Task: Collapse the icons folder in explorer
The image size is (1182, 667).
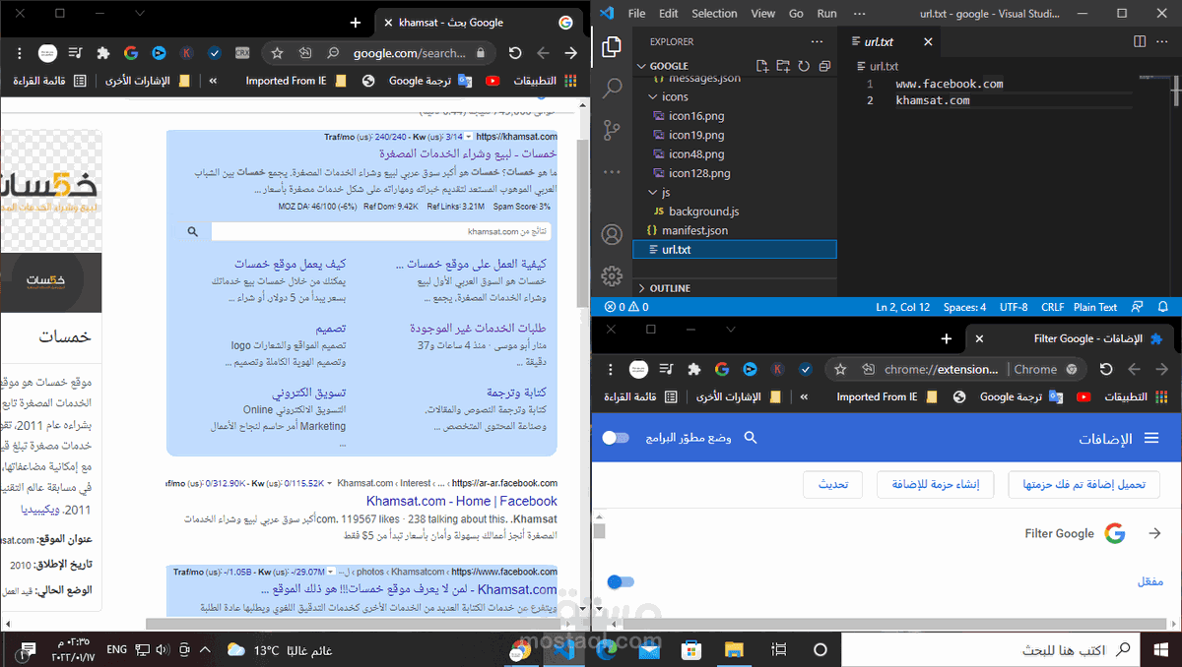Action: [x=652, y=97]
